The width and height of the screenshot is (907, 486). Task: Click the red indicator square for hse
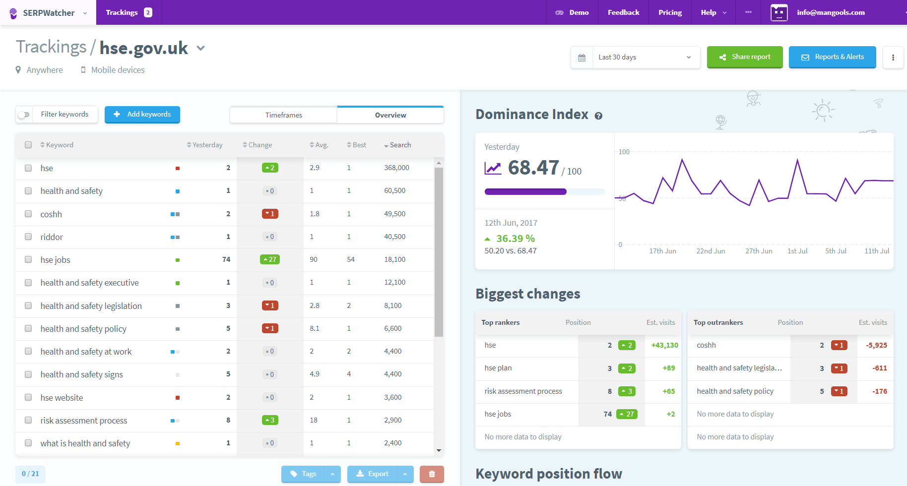[178, 168]
